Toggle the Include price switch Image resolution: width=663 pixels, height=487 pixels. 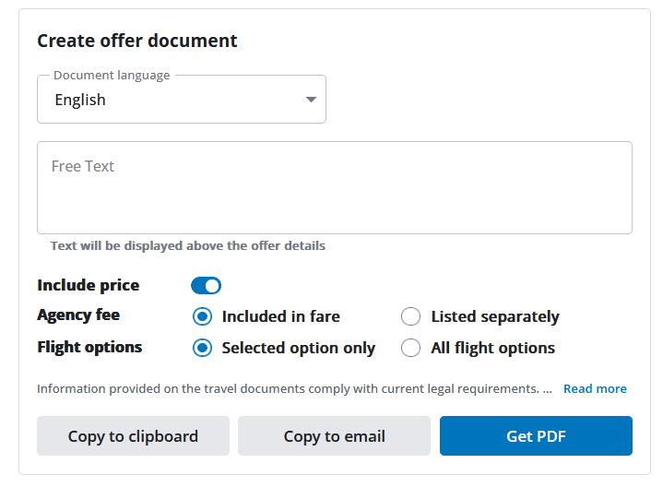coord(206,286)
